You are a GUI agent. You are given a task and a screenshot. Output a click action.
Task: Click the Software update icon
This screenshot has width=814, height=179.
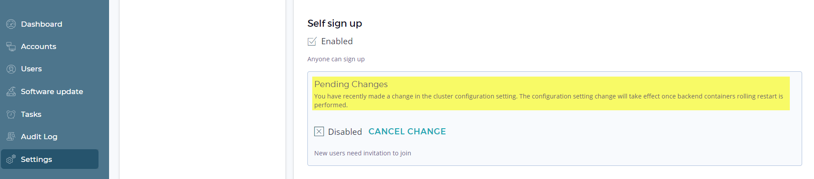pos(11,91)
